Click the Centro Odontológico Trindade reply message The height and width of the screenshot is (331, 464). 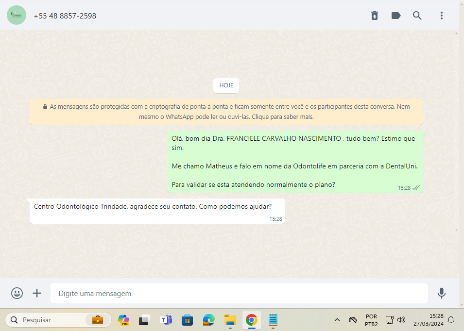click(157, 211)
